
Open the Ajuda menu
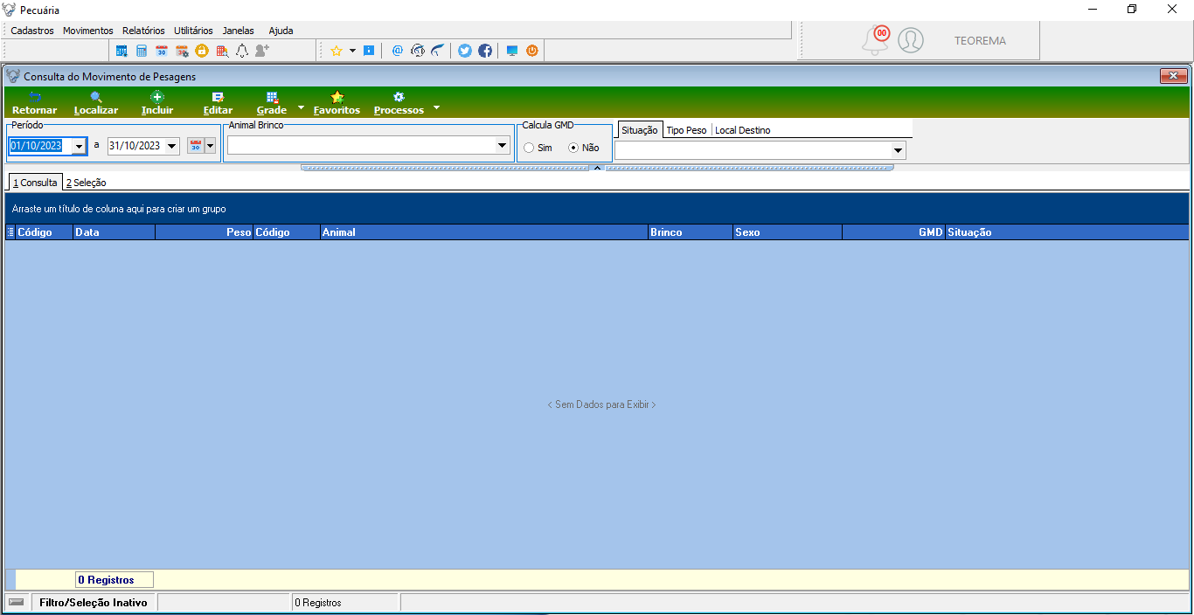(281, 31)
